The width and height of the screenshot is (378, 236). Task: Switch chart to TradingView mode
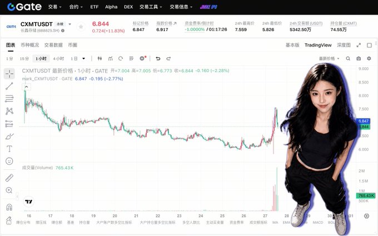(x=318, y=45)
